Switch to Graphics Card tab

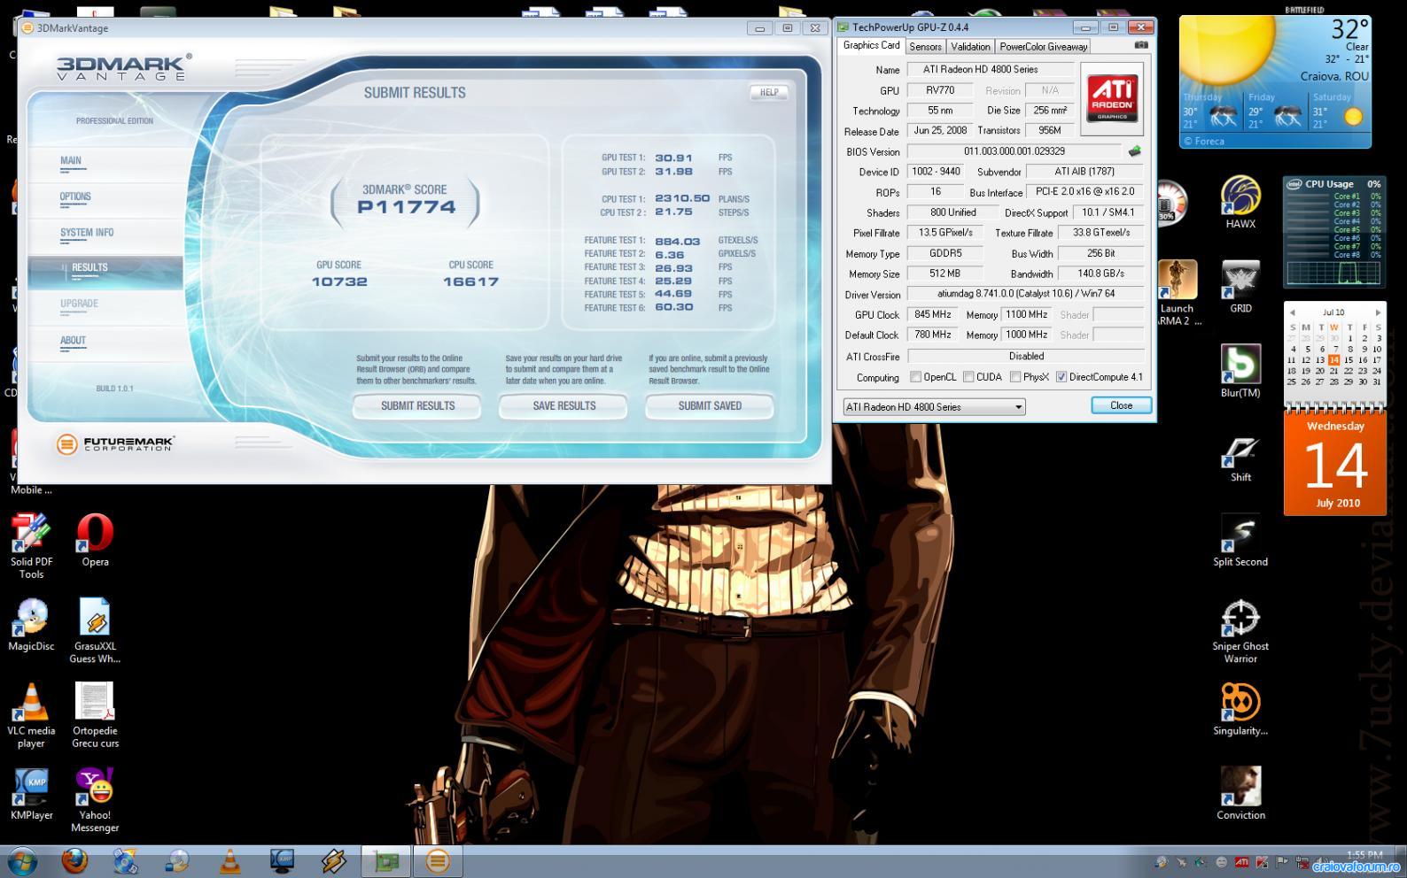click(871, 45)
